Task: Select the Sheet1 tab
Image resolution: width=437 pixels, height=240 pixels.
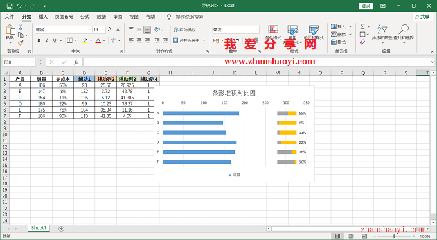Action: tap(39, 228)
